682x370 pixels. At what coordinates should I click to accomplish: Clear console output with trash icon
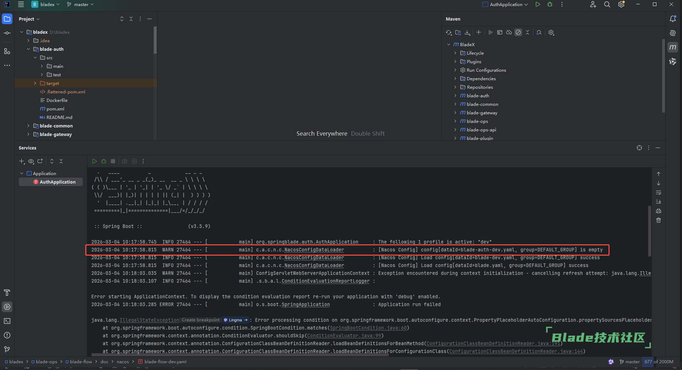tap(659, 221)
